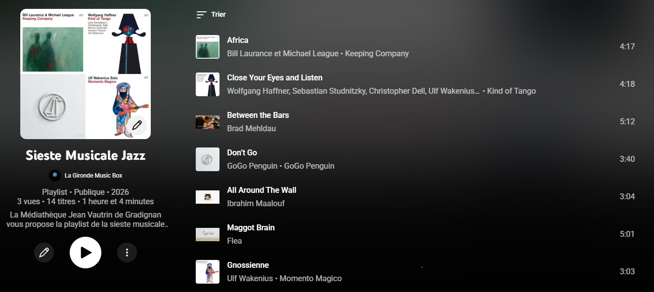Click the Maggot Brain track thumbnail
Screen dimensions: 654x292
pos(208,234)
